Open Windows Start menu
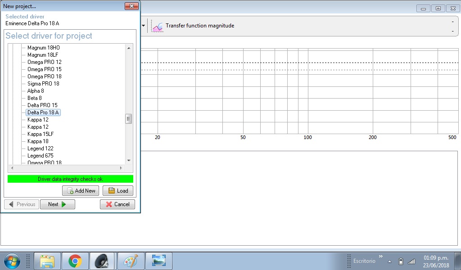This screenshot has height=270, width=461. click(x=12, y=261)
